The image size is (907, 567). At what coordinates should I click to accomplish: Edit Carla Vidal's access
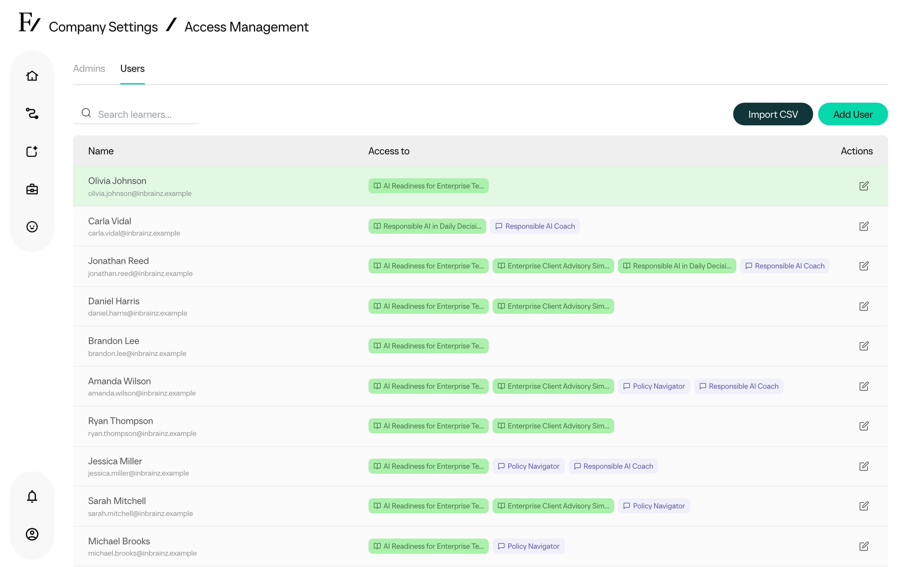pyautogui.click(x=864, y=226)
